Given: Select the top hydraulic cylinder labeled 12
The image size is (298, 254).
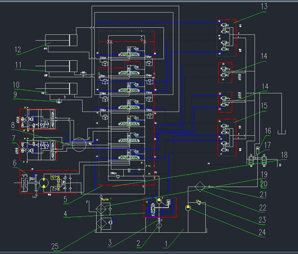Looking at the screenshot, I should 61,40.
